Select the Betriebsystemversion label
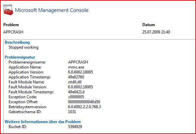This screenshot has width=196, height=134. click(27, 107)
